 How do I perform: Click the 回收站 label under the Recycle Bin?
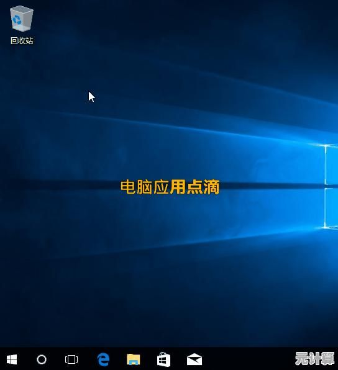tap(22, 40)
